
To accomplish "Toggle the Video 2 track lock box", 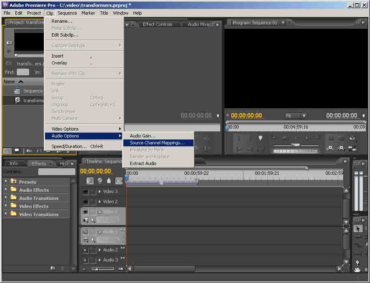I will click(93, 202).
